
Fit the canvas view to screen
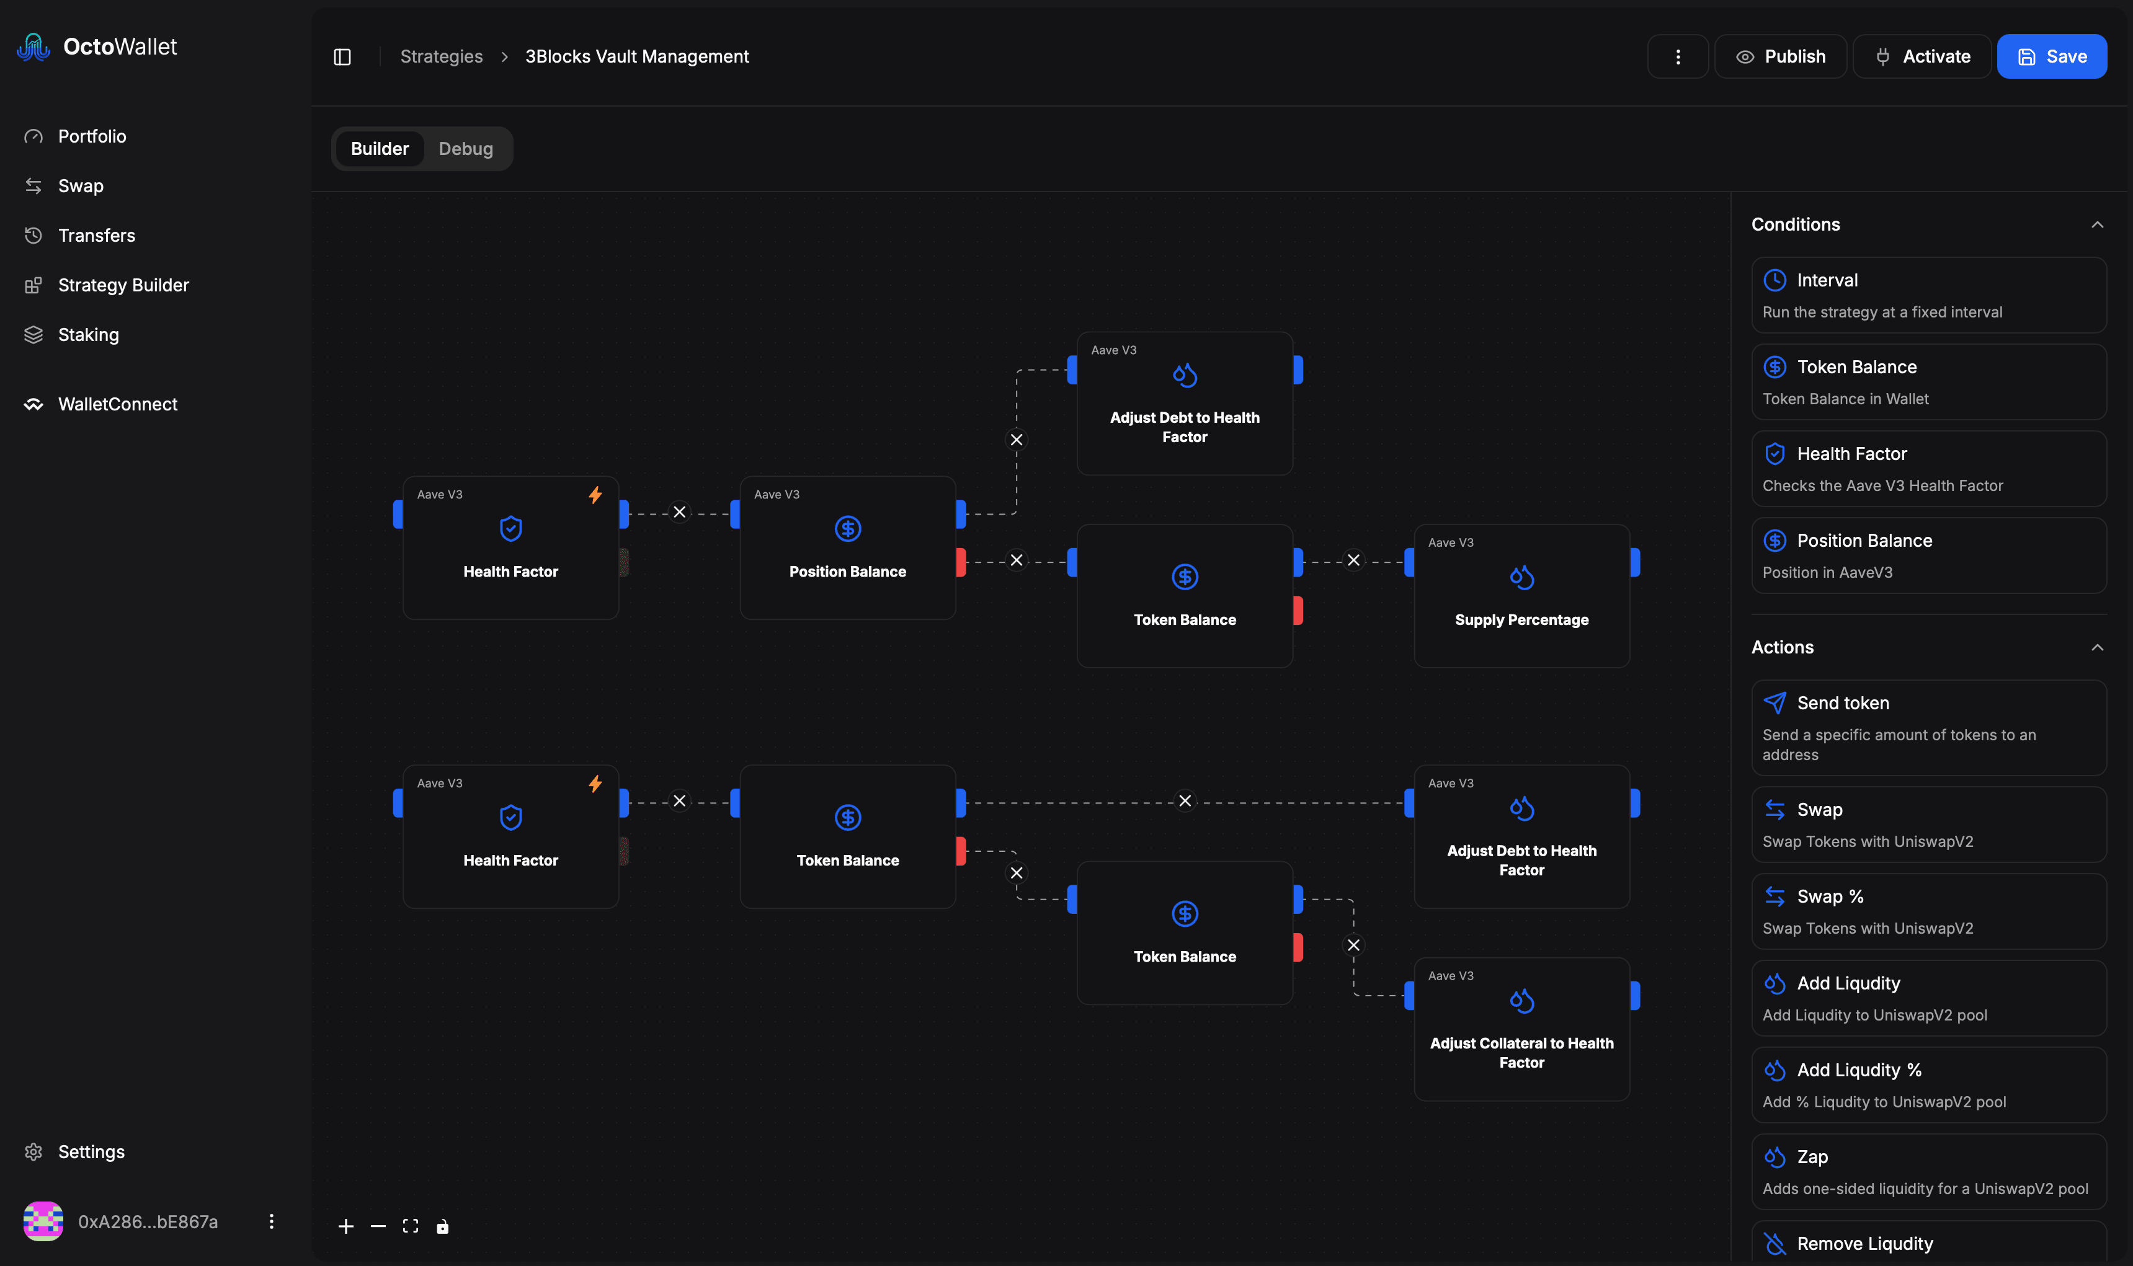click(411, 1226)
